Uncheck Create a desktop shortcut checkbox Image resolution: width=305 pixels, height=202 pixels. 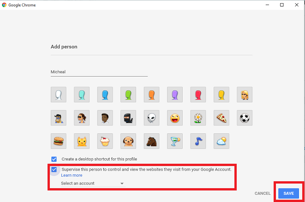54,159
